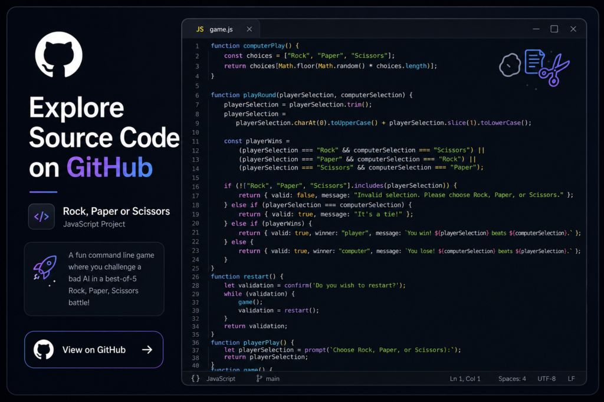Click Ln 1, Col 1 cursor position
This screenshot has height=402, width=604.
(465, 378)
